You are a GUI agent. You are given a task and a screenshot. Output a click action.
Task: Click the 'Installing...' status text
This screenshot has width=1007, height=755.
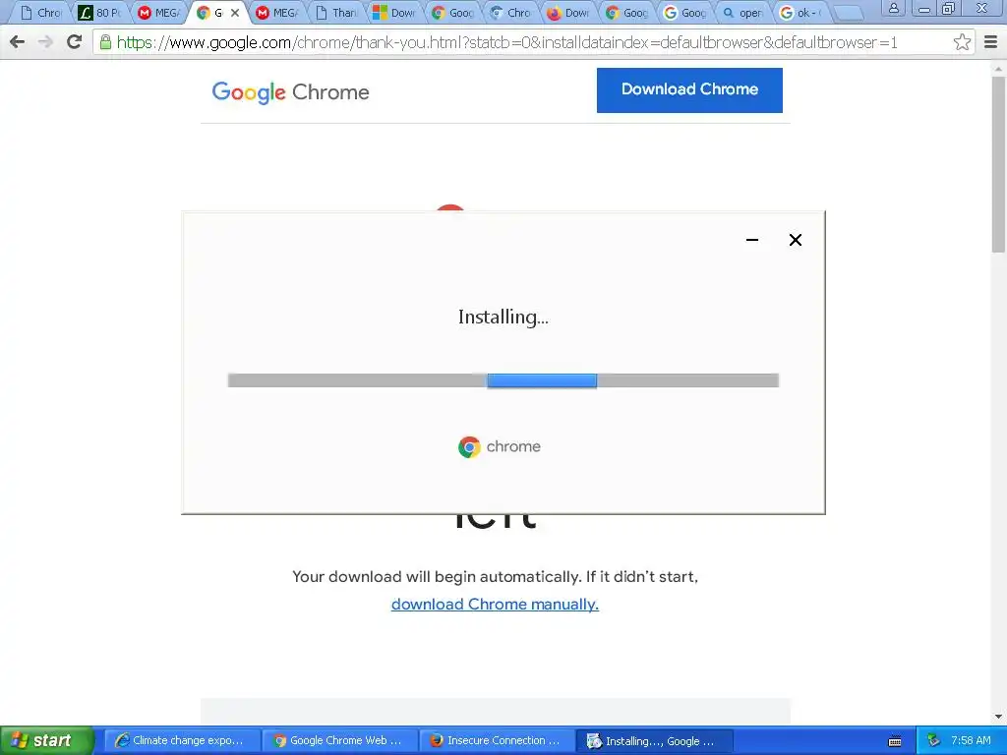pos(503,318)
